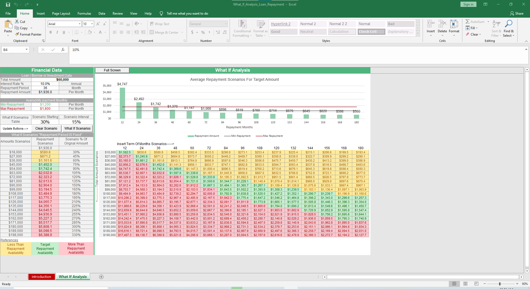
Task: Select the Hyperlink 2 cell style
Action: coord(283,24)
